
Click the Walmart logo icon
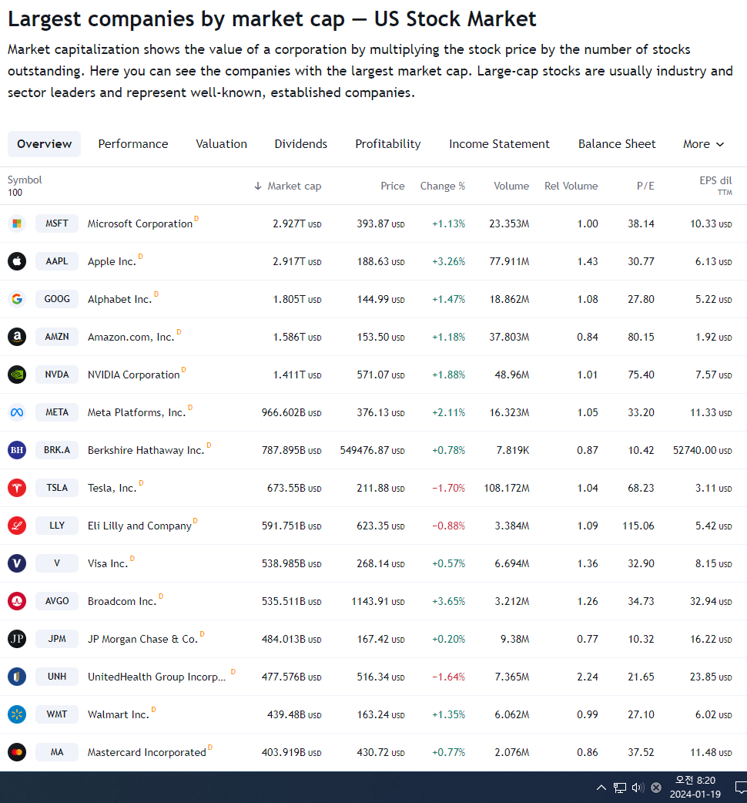coord(17,714)
